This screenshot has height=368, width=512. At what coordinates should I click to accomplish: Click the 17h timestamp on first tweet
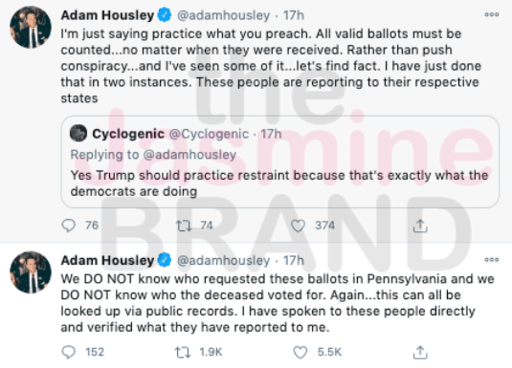[x=294, y=15]
